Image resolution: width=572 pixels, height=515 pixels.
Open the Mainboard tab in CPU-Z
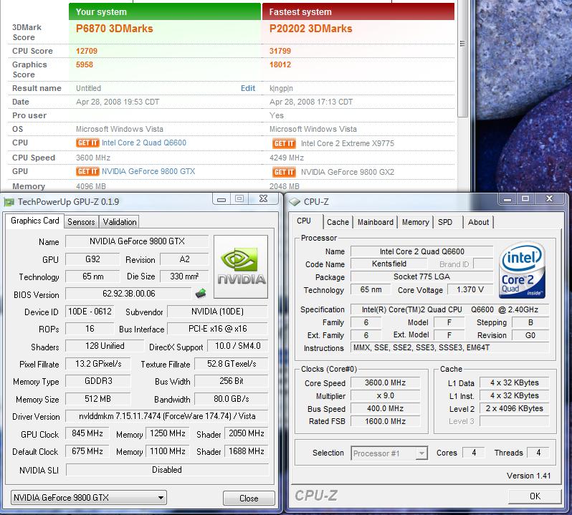376,222
